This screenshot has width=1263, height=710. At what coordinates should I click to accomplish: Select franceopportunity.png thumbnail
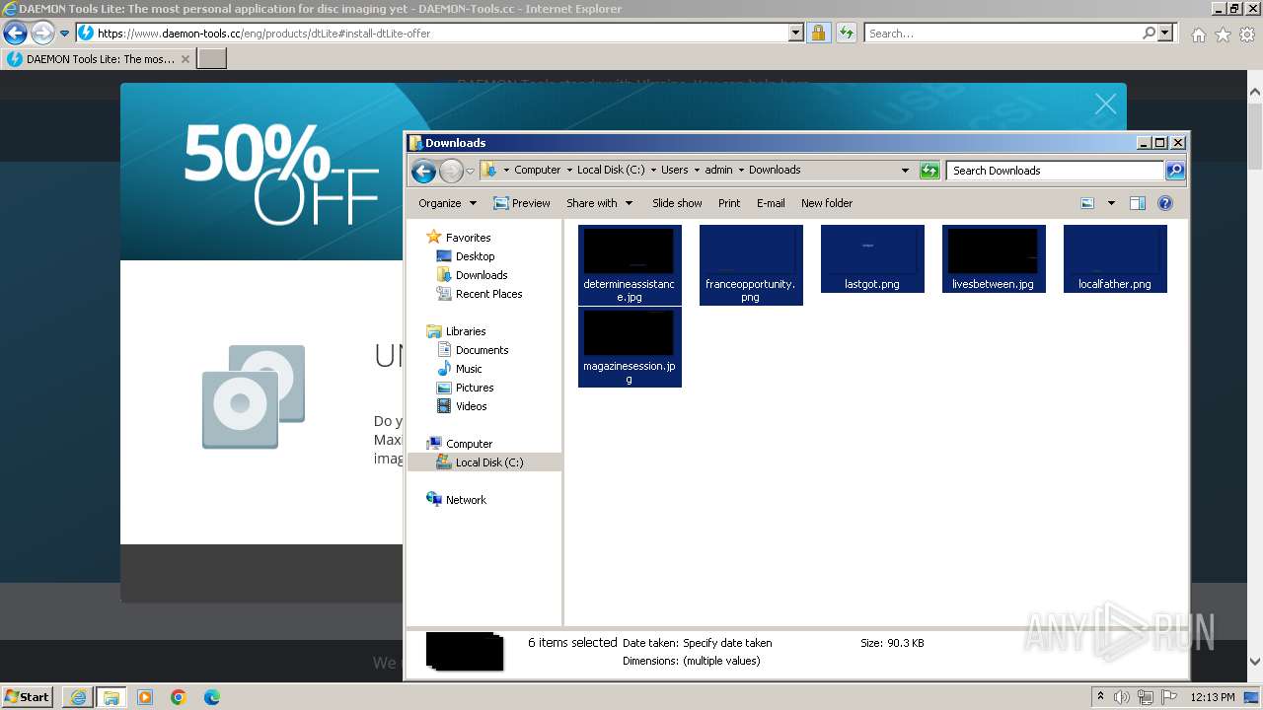pos(751,264)
